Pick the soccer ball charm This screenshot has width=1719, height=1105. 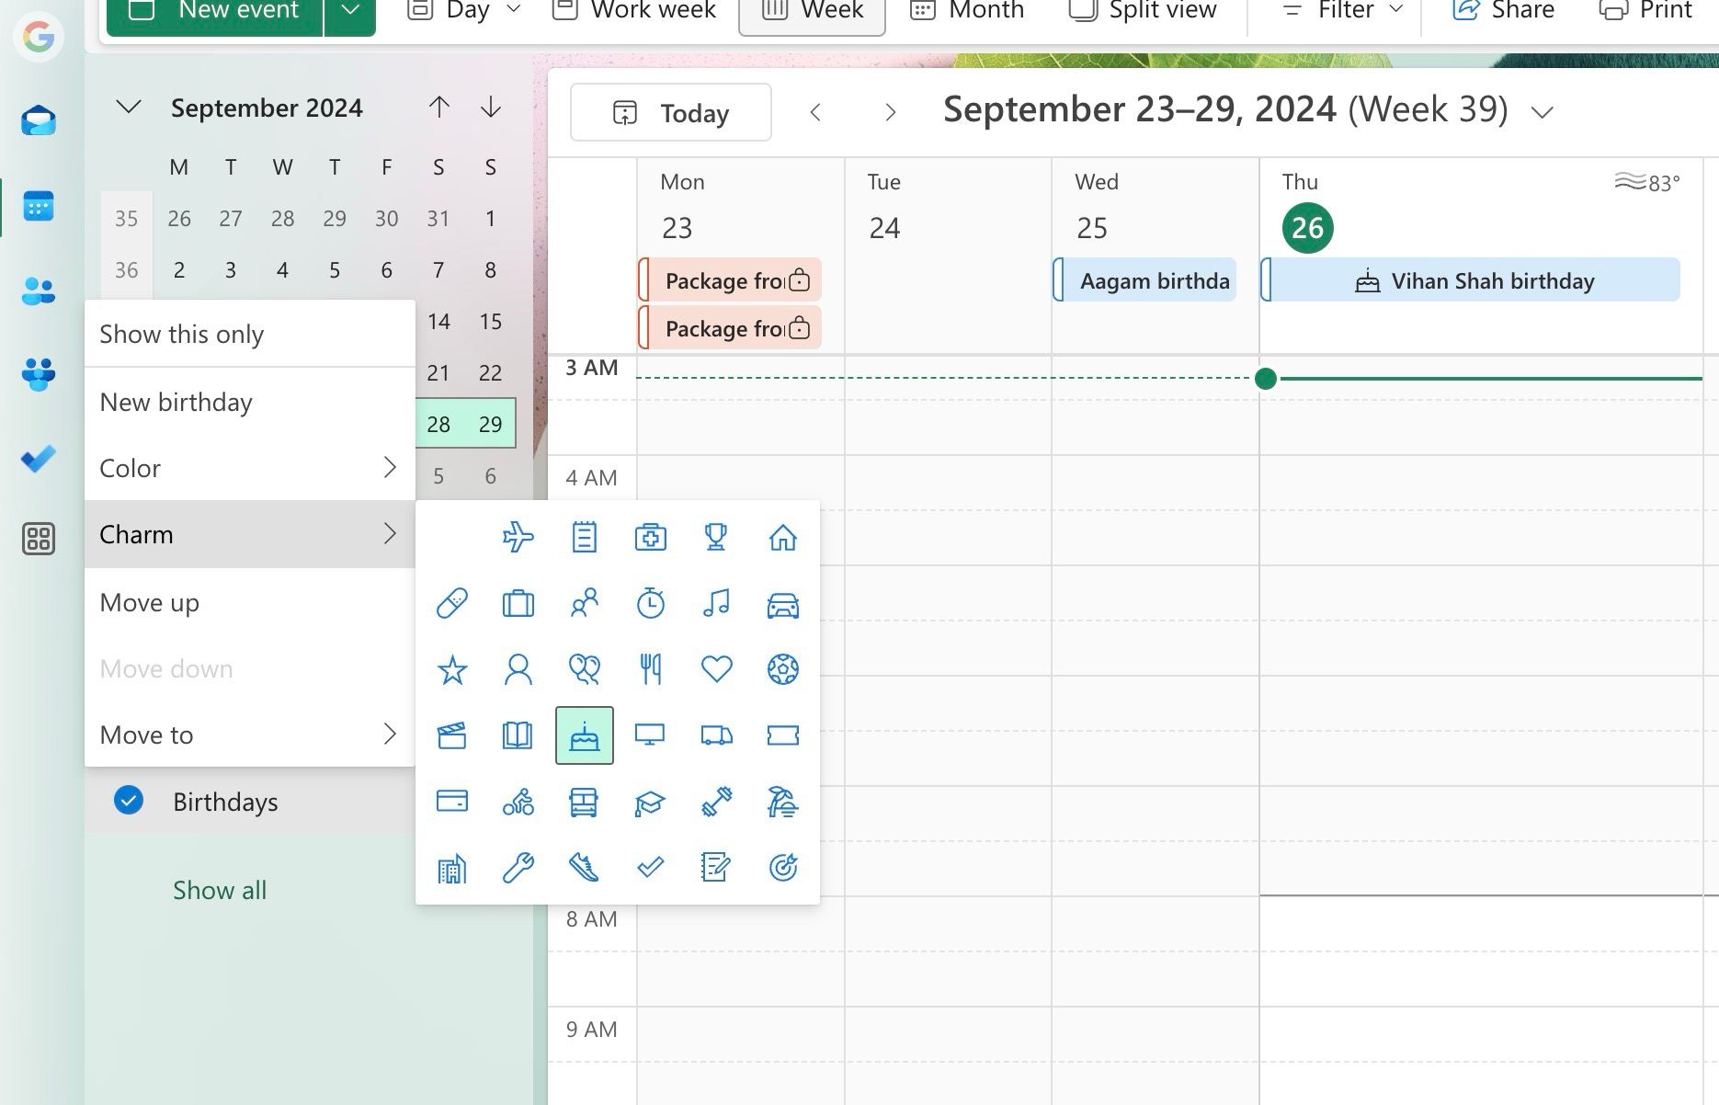click(x=783, y=669)
